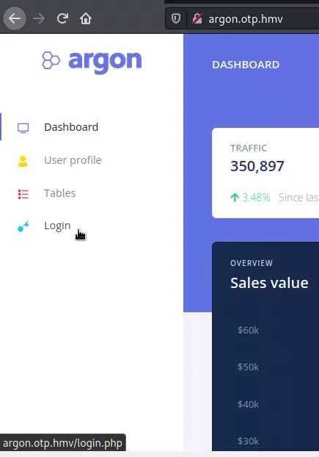
Task: Click the argon brand name text
Action: click(x=105, y=61)
